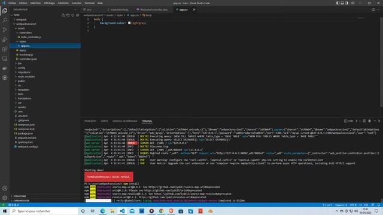Viewport: 383px width, 215px height.
Task: Open Visual Studio Code from taskbar
Action: [122, 211]
